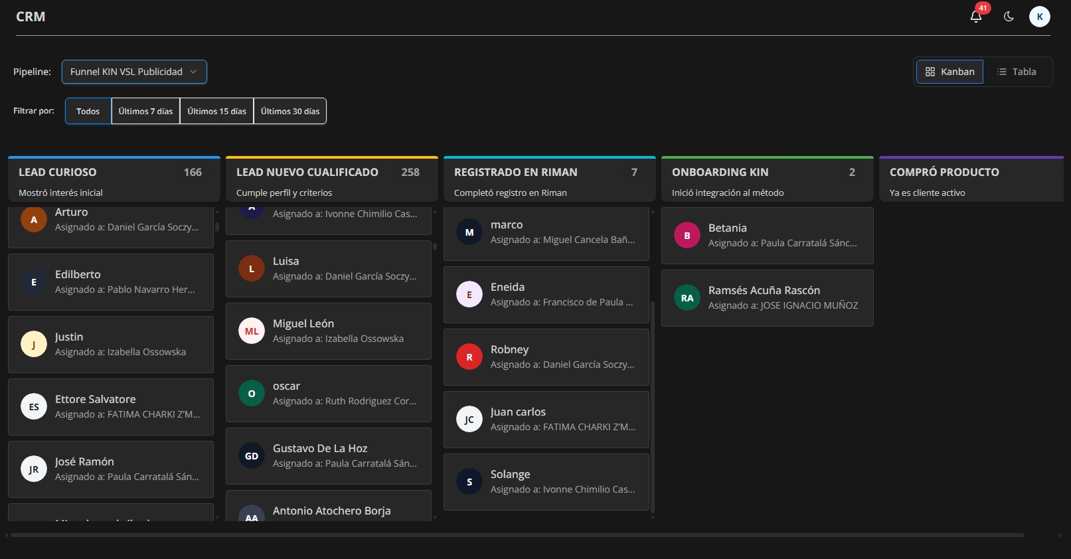Click Ramsés Acuña Rascón's green RA avatar

tap(687, 298)
